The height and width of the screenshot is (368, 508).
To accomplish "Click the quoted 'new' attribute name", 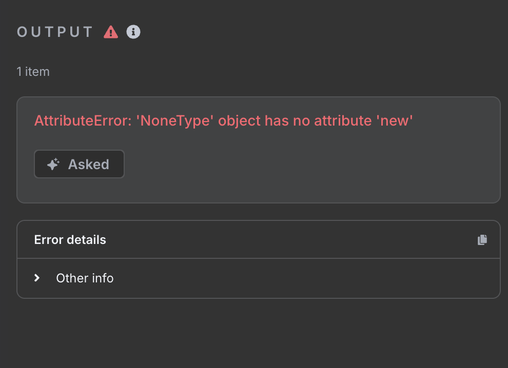I will point(395,121).
